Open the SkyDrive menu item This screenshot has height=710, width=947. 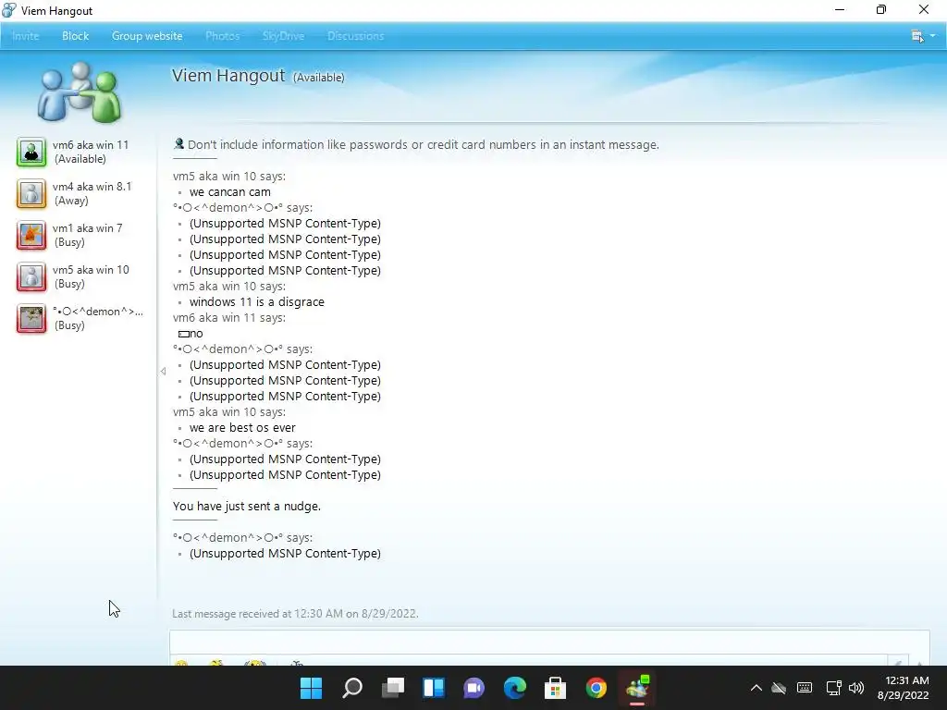coord(283,36)
